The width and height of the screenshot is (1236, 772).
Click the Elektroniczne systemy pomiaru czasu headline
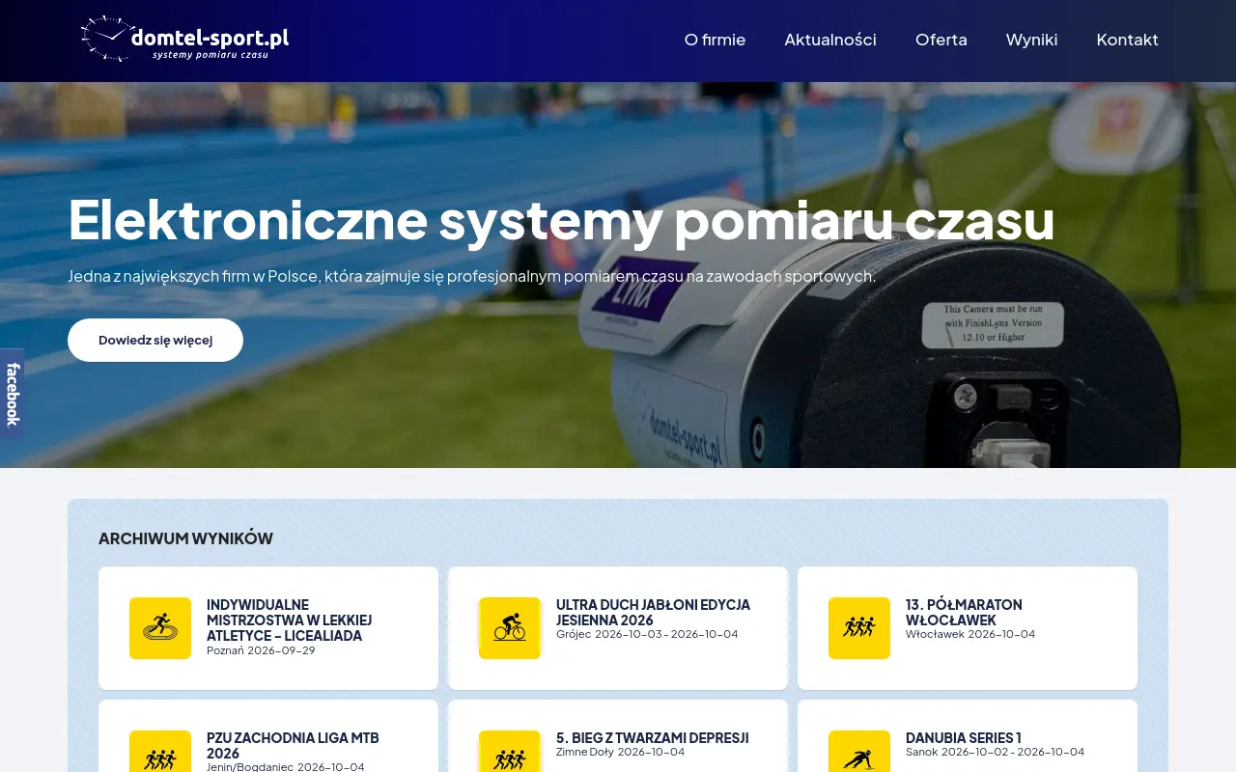pos(561,219)
